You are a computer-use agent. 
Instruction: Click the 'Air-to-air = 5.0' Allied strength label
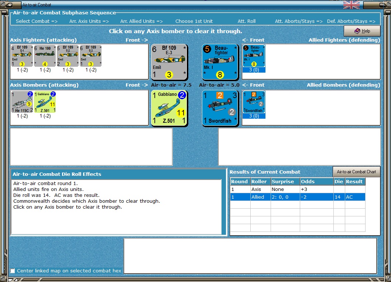[x=219, y=85]
